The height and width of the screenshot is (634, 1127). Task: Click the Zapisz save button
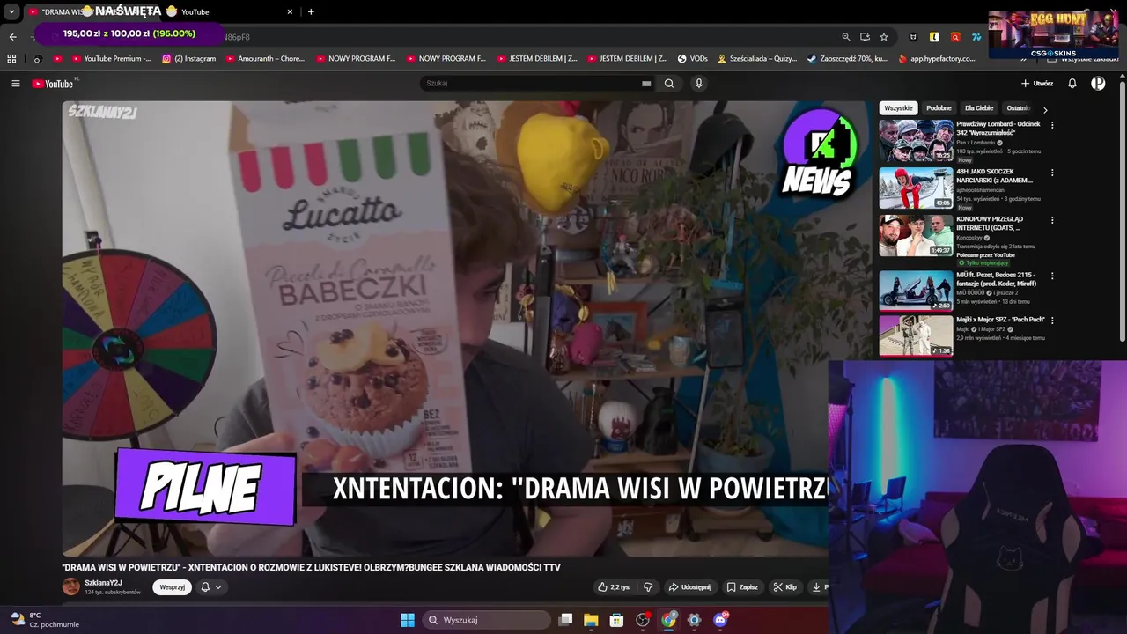point(742,587)
